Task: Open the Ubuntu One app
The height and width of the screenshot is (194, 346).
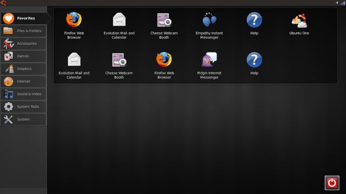Action: click(299, 24)
